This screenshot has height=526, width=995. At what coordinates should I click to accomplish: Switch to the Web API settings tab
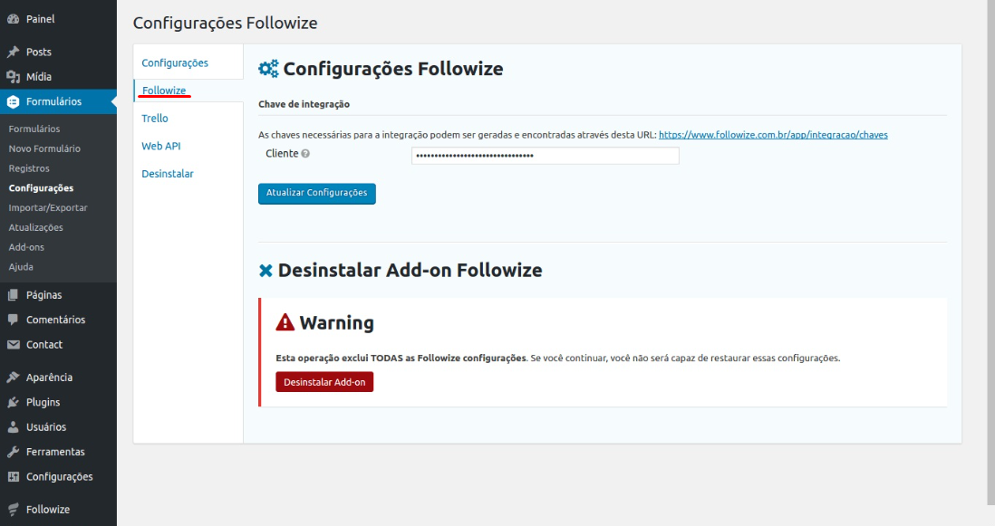click(x=161, y=146)
